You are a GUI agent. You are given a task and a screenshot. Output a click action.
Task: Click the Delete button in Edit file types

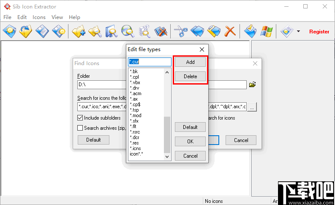190,77
